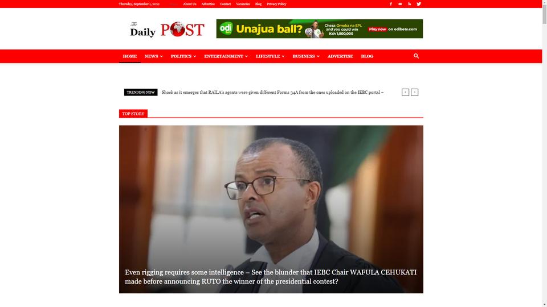
Task: Expand the Business dropdown menu
Action: point(306,56)
